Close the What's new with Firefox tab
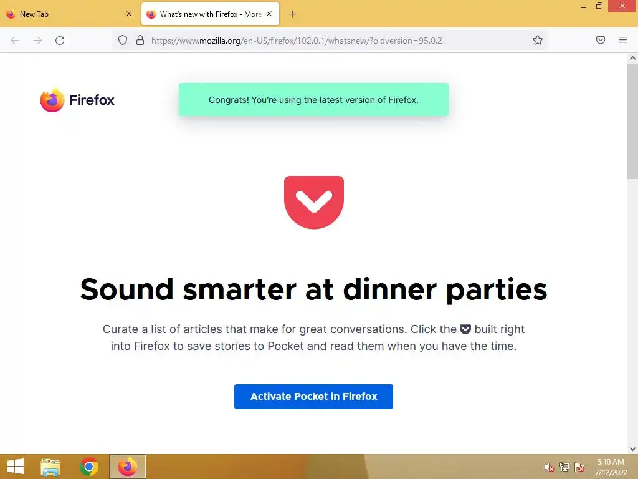The height and width of the screenshot is (479, 638). pyautogui.click(x=269, y=14)
